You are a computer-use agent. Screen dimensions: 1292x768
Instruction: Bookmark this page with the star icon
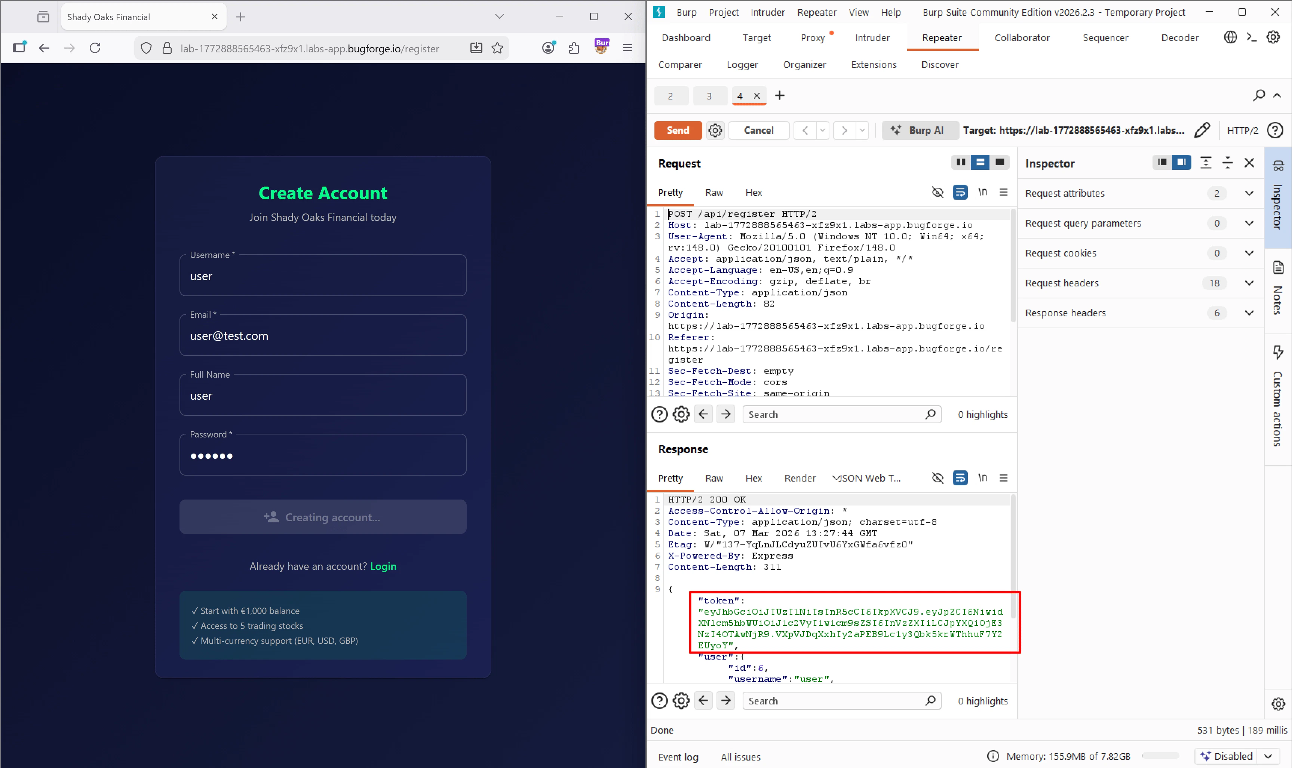[x=497, y=48]
